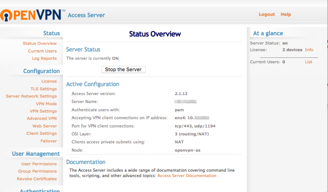Click the Stop the Server button
The image size is (328, 192).
coord(123,69)
